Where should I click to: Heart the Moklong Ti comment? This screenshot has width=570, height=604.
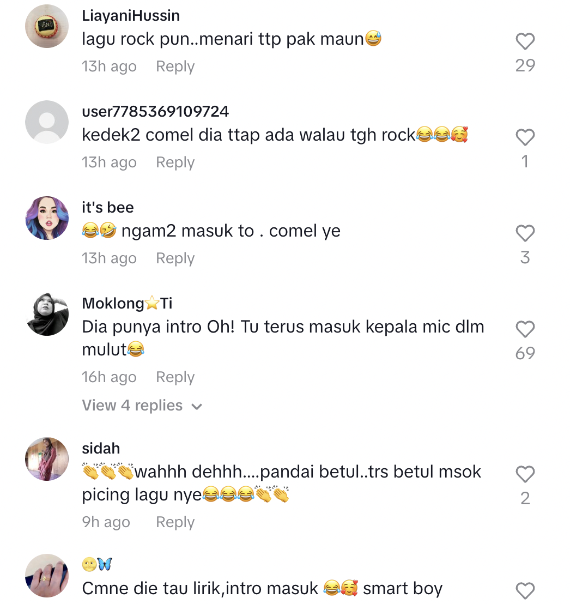coord(525,330)
